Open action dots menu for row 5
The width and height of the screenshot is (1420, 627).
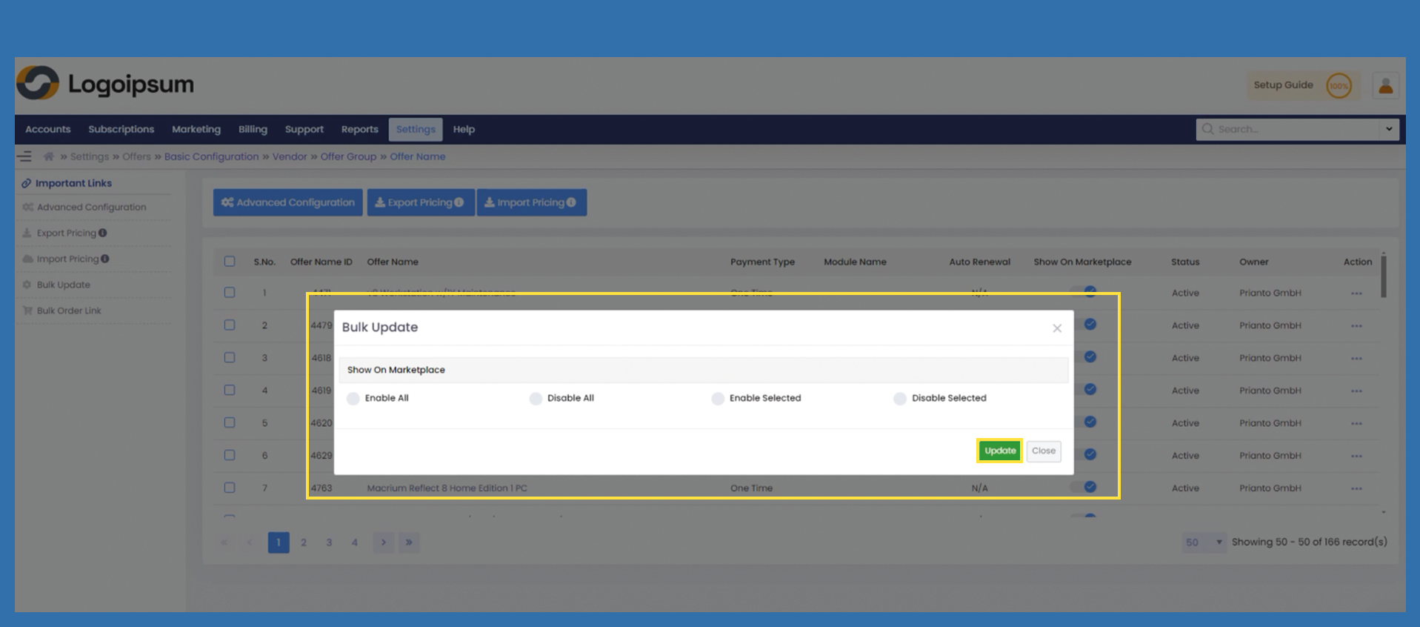[1356, 423]
